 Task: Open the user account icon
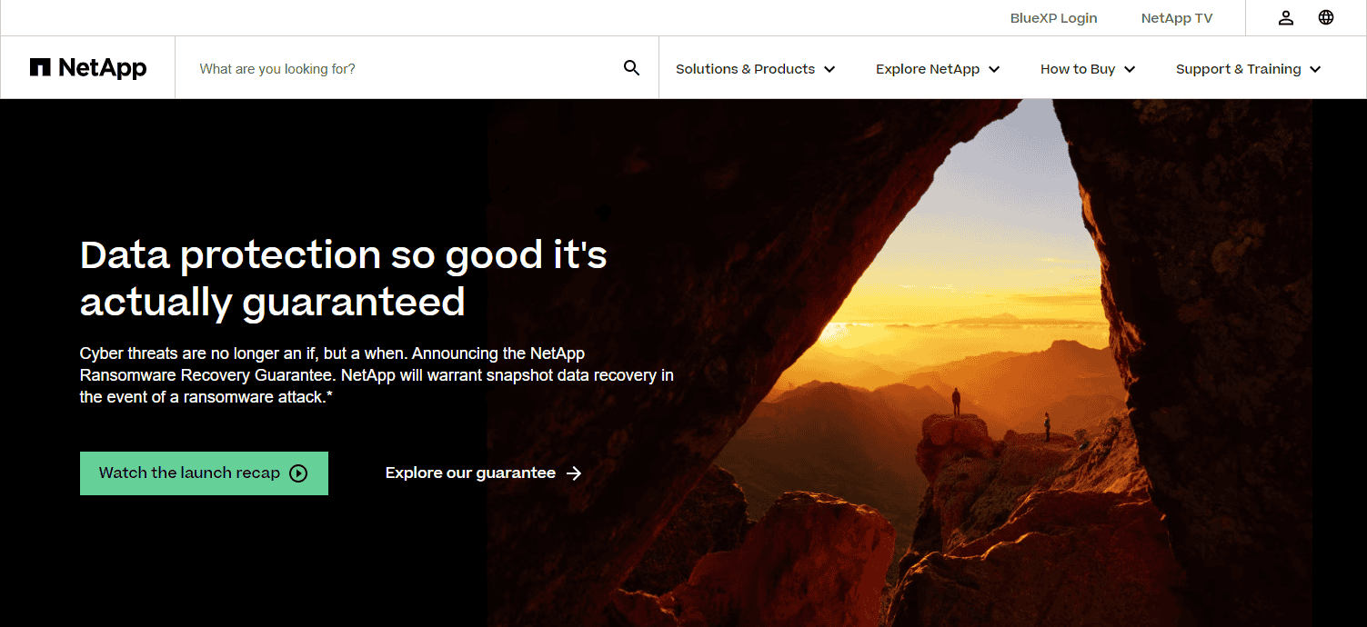click(x=1285, y=18)
